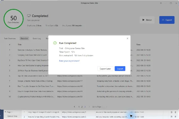Screen dimensions: 179x119
Task: Click URL https://demo.octoparse.com/50
Action: (70, 97)
